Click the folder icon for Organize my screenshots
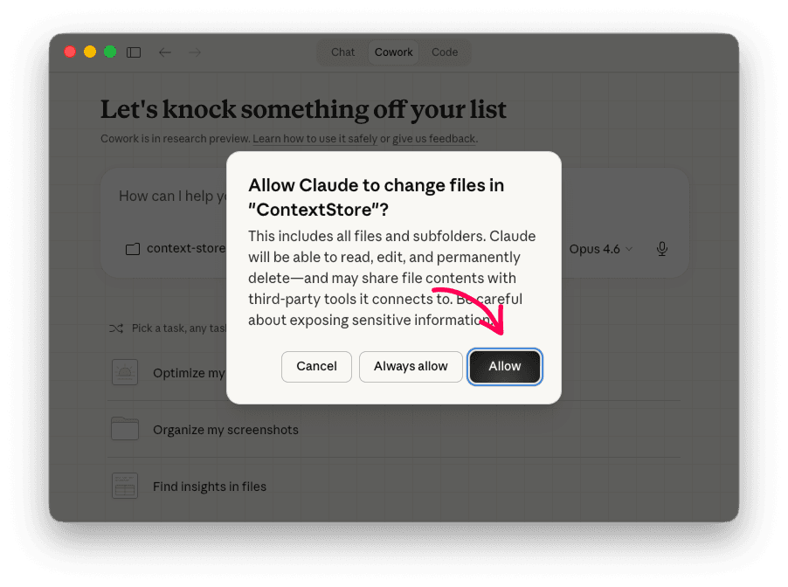This screenshot has height=587, width=788. point(125,429)
